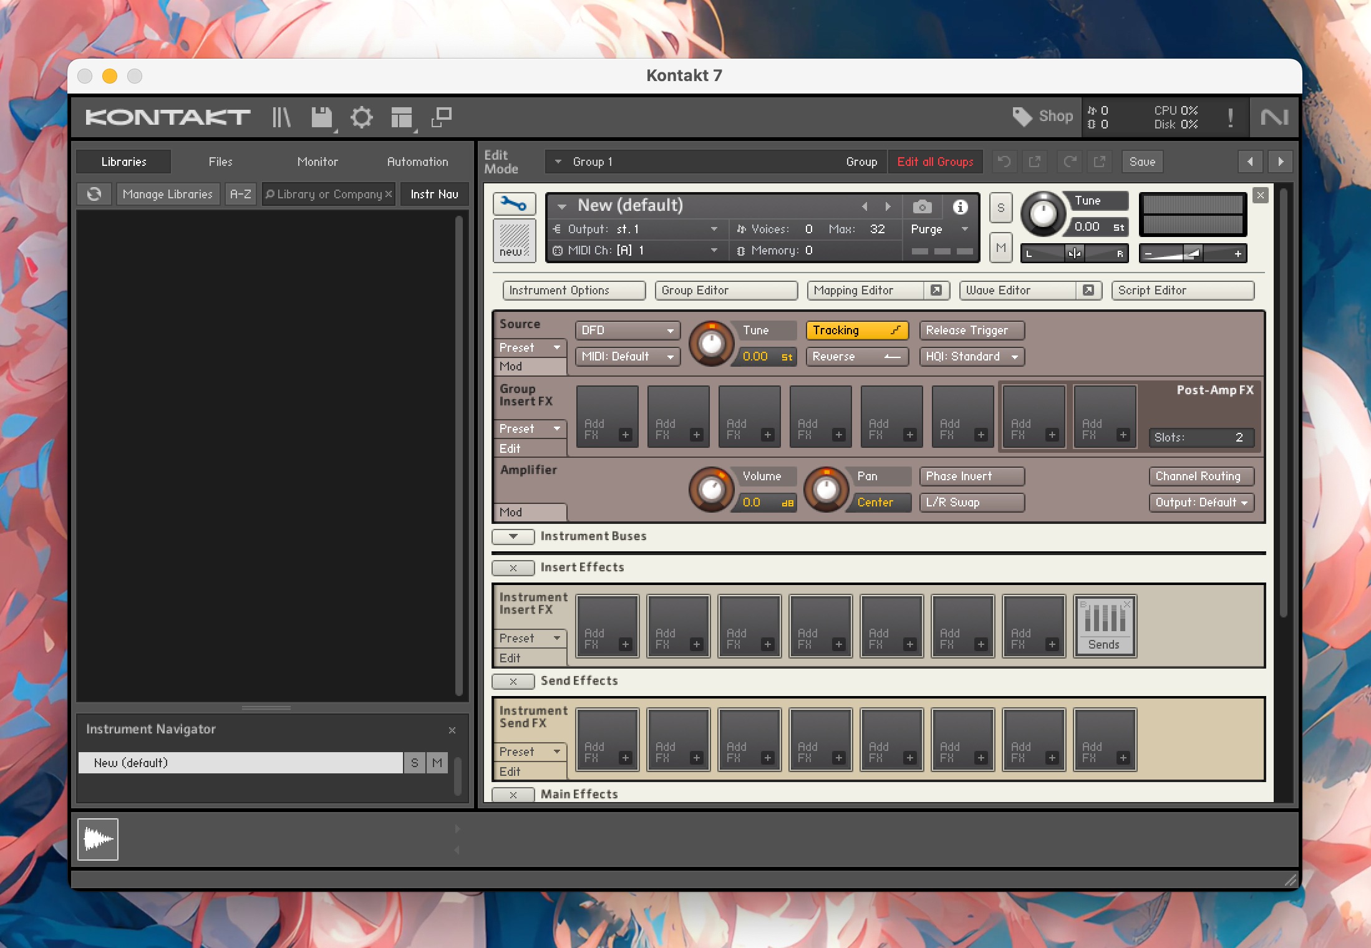Image resolution: width=1371 pixels, height=948 pixels.
Task: Open the DFD source dropdown menu
Action: coord(625,330)
